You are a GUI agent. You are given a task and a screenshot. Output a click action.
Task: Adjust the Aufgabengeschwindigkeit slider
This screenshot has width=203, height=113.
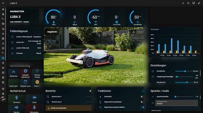point(184,77)
